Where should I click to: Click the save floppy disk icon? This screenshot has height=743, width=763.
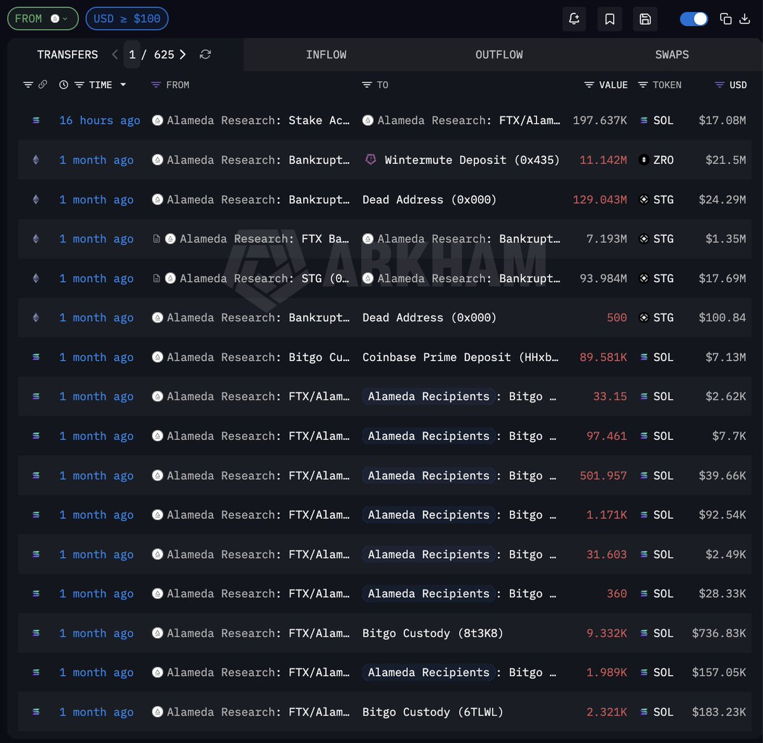(645, 19)
